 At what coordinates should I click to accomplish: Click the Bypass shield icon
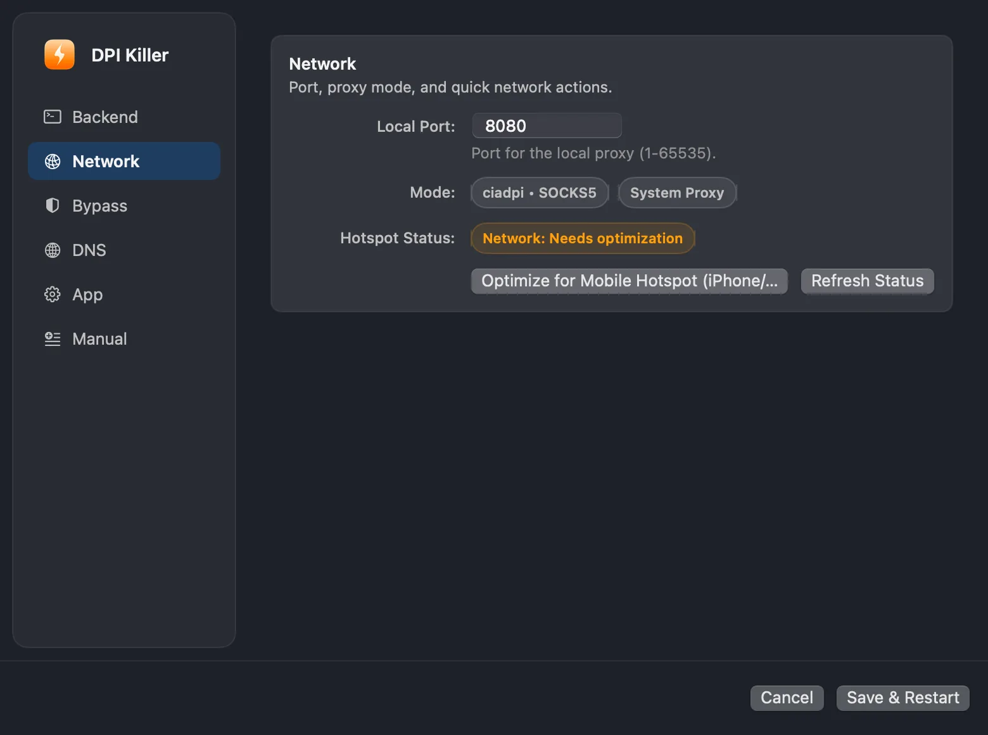coord(53,205)
